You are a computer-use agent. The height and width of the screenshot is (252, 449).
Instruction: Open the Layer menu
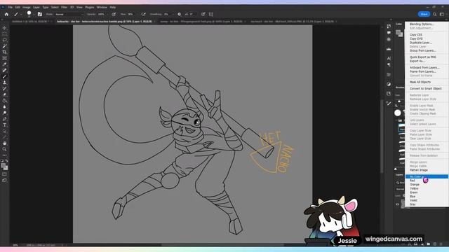pos(36,7)
